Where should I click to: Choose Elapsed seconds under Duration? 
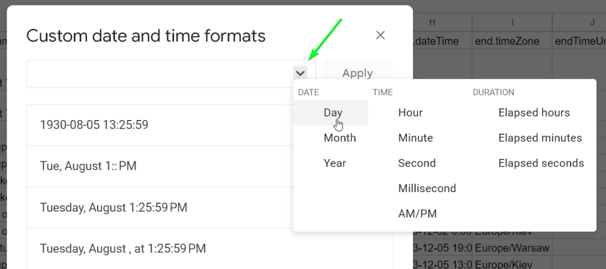coord(541,163)
